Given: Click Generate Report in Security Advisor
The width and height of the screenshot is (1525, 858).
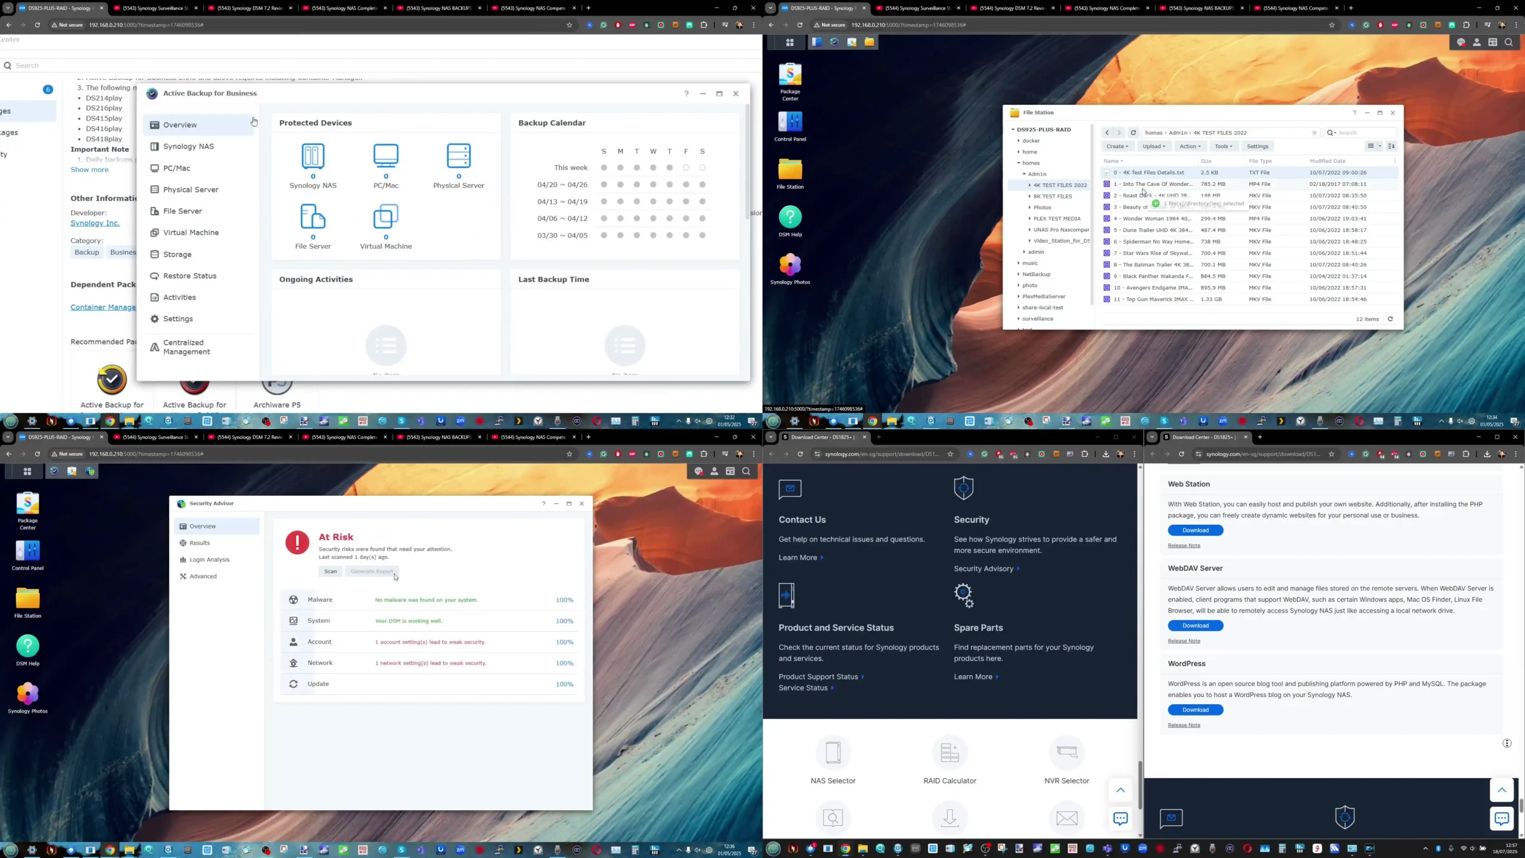Looking at the screenshot, I should pos(372,571).
